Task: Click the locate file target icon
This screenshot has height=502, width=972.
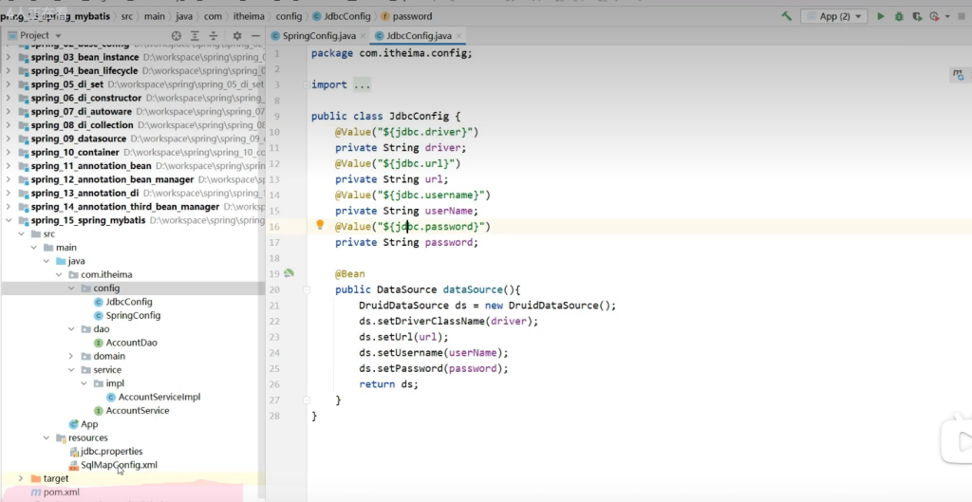Action: pyautogui.click(x=176, y=36)
